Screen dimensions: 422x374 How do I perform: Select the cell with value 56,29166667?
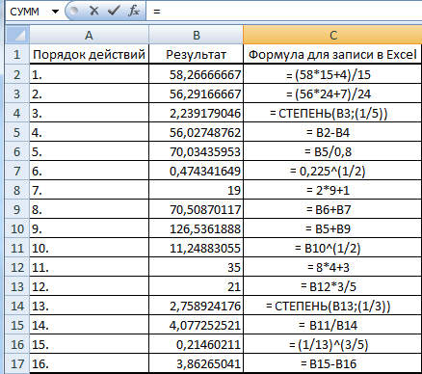(196, 93)
